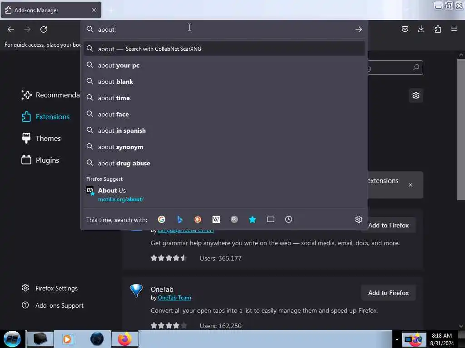
Task: Open the Downloads panel
Action: [x=421, y=29]
